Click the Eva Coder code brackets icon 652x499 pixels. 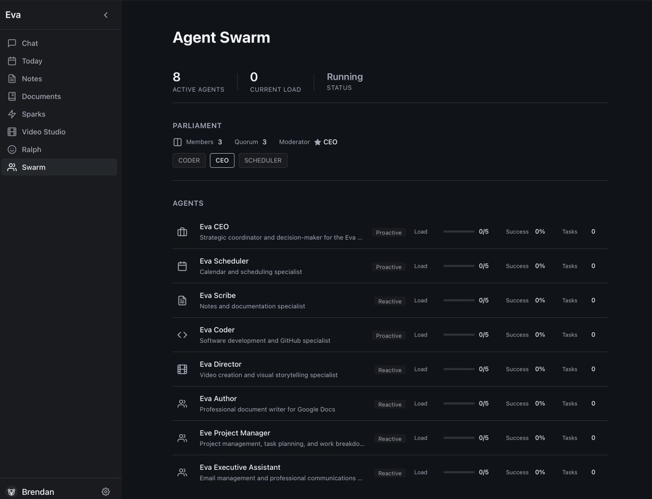point(182,335)
